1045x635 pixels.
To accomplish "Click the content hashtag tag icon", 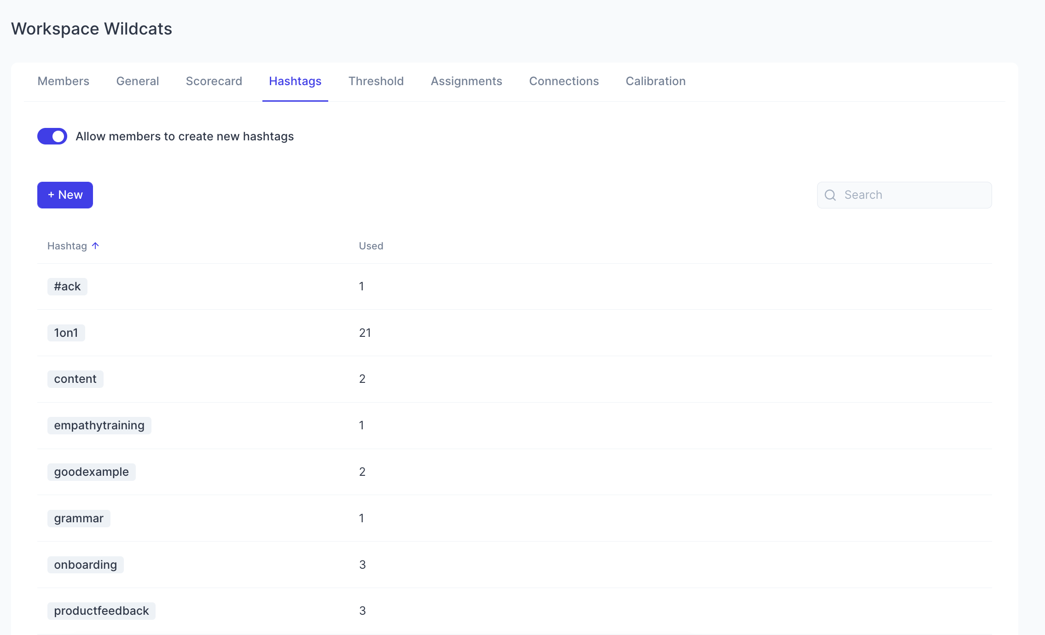I will coord(75,379).
